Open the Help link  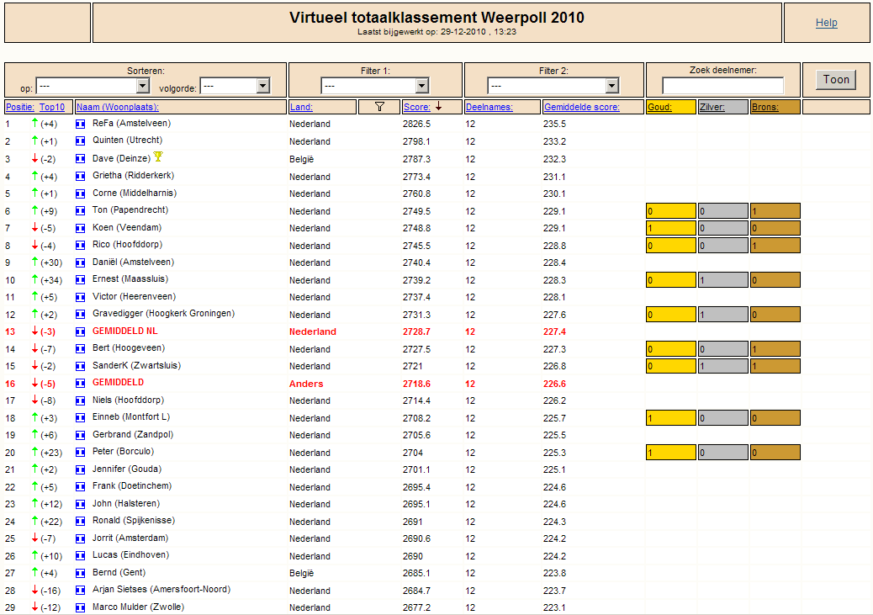pos(826,23)
